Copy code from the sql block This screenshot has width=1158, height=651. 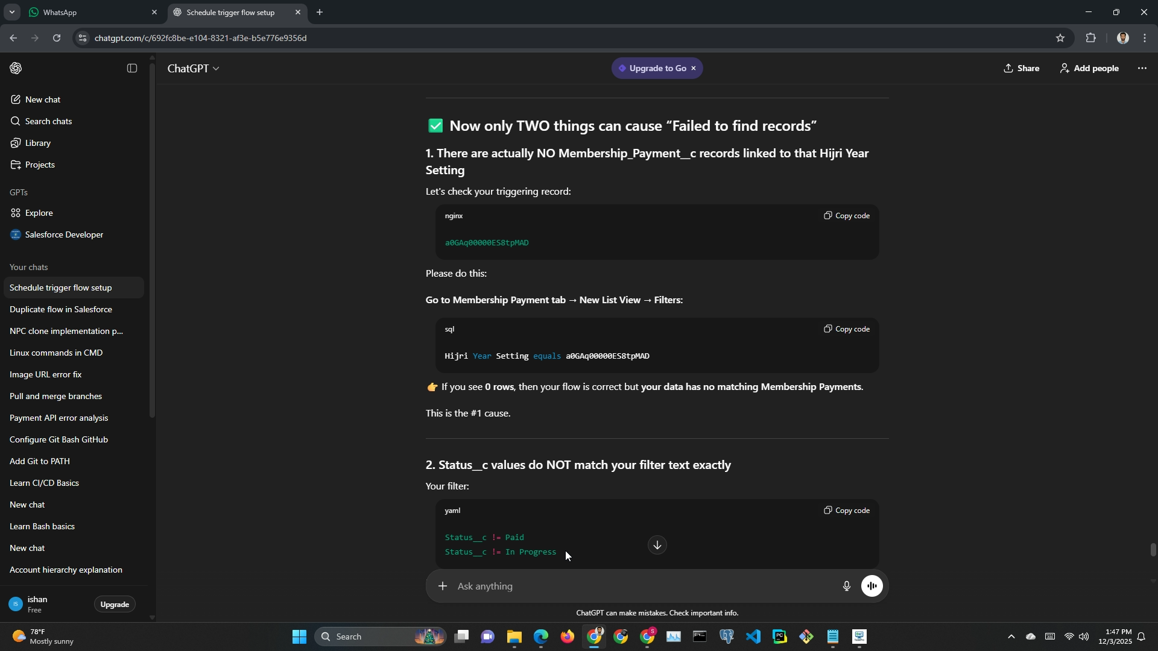(847, 329)
